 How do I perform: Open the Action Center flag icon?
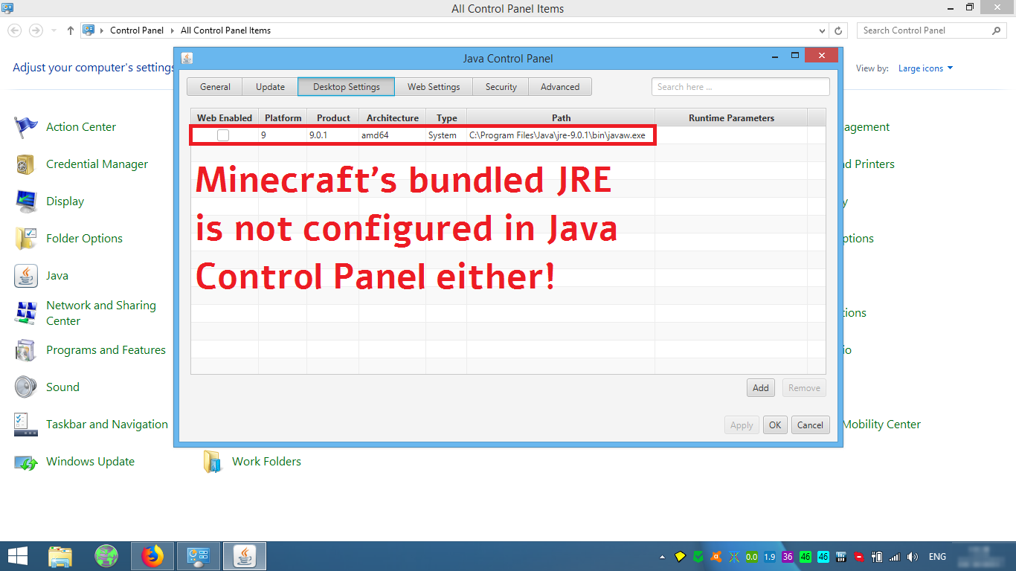pyautogui.click(x=26, y=127)
